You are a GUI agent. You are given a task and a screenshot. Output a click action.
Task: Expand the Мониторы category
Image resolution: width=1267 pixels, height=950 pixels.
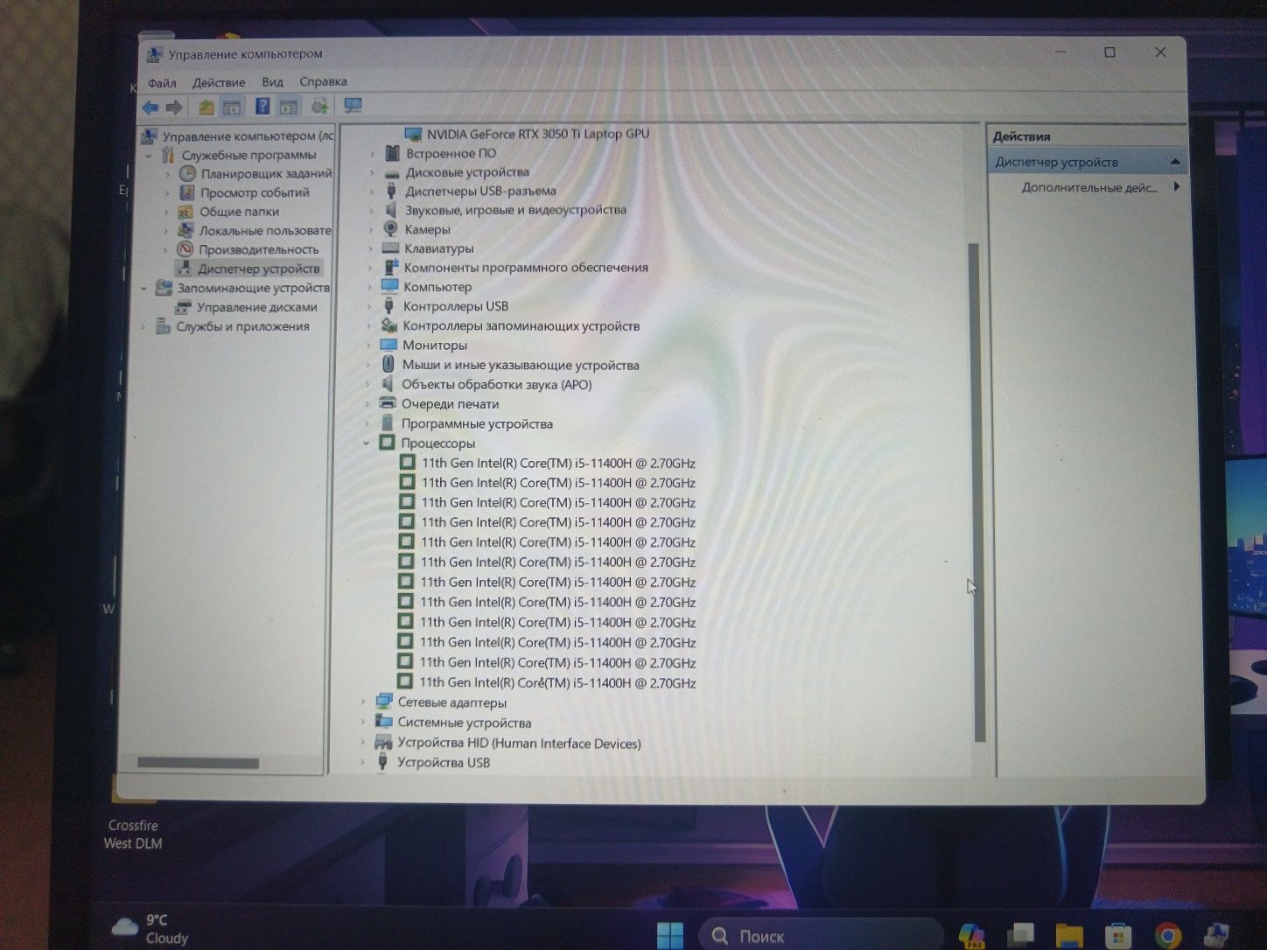tap(368, 346)
